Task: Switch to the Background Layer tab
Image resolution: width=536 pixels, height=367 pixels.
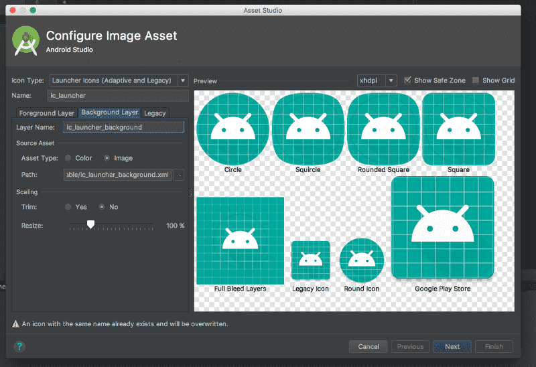Action: [110, 113]
